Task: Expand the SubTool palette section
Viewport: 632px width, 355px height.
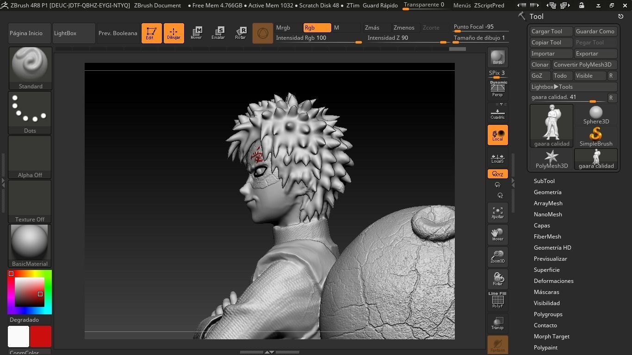Action: click(544, 181)
